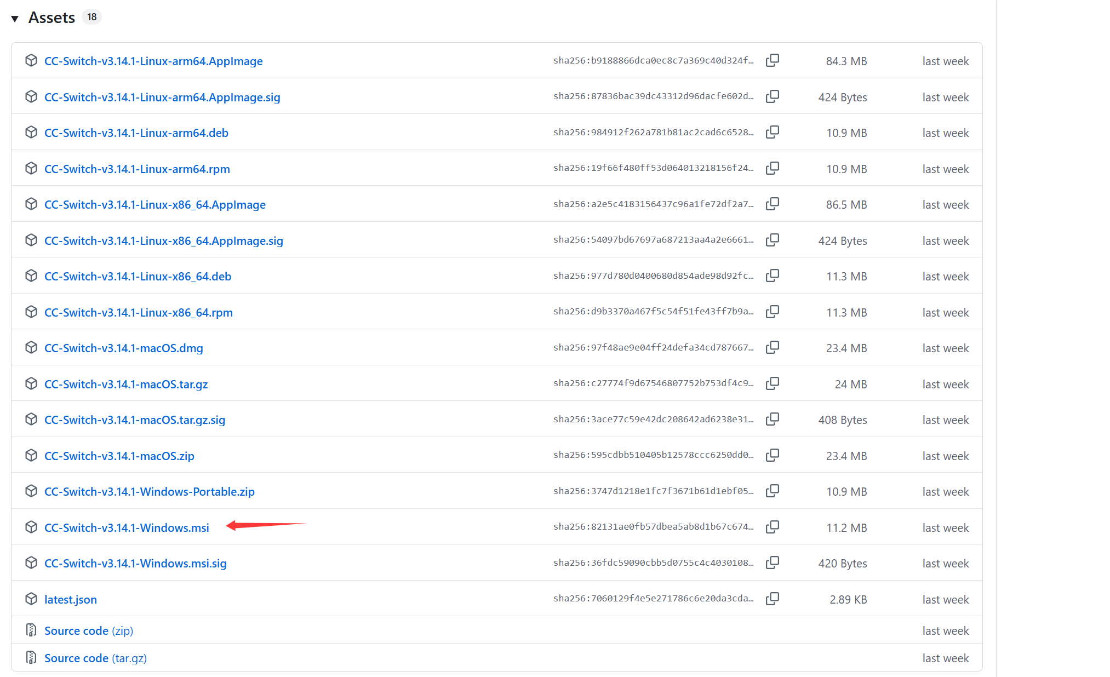This screenshot has width=1110, height=677.
Task: Copy SHA256 for Linux-arm64.AppImage
Action: coord(773,60)
